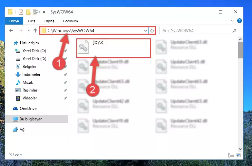
Task: Open address bar history dropdown
Action: 145,31
